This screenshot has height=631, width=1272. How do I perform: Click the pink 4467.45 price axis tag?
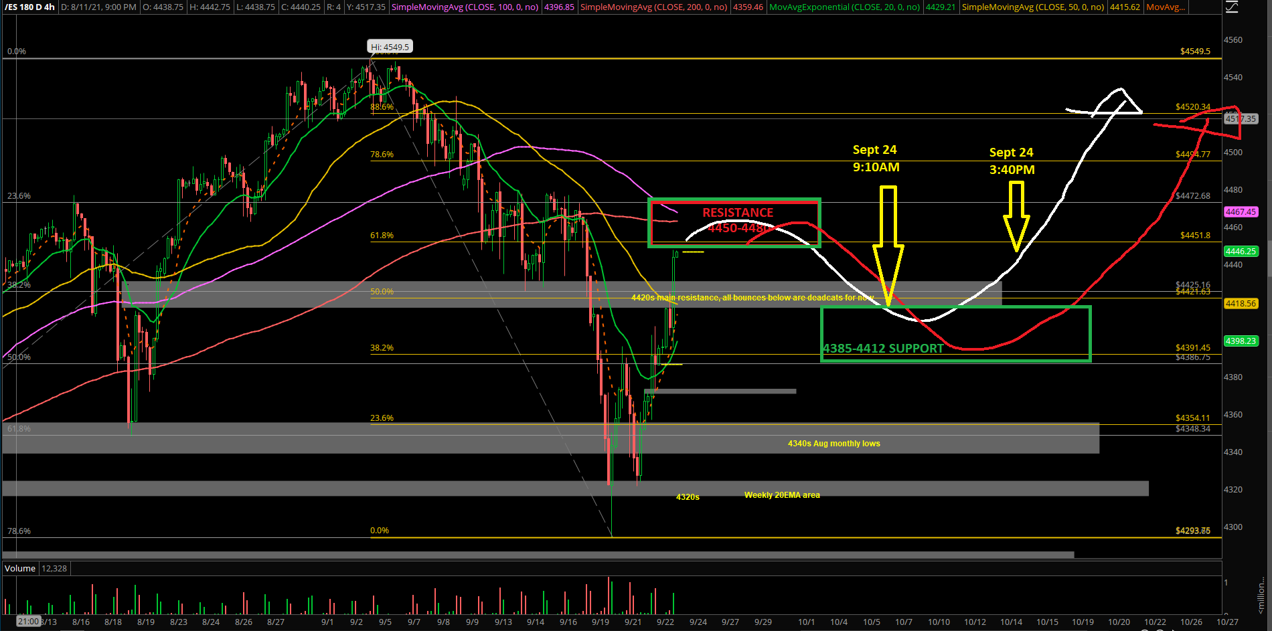tap(1241, 211)
